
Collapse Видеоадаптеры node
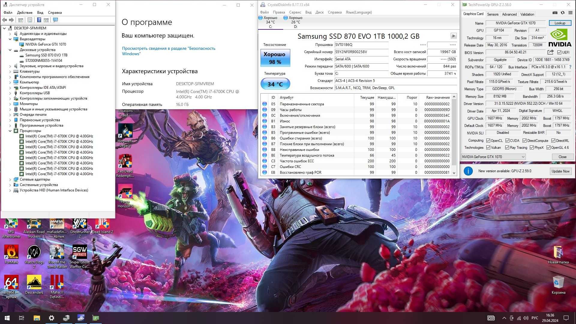click(x=10, y=39)
